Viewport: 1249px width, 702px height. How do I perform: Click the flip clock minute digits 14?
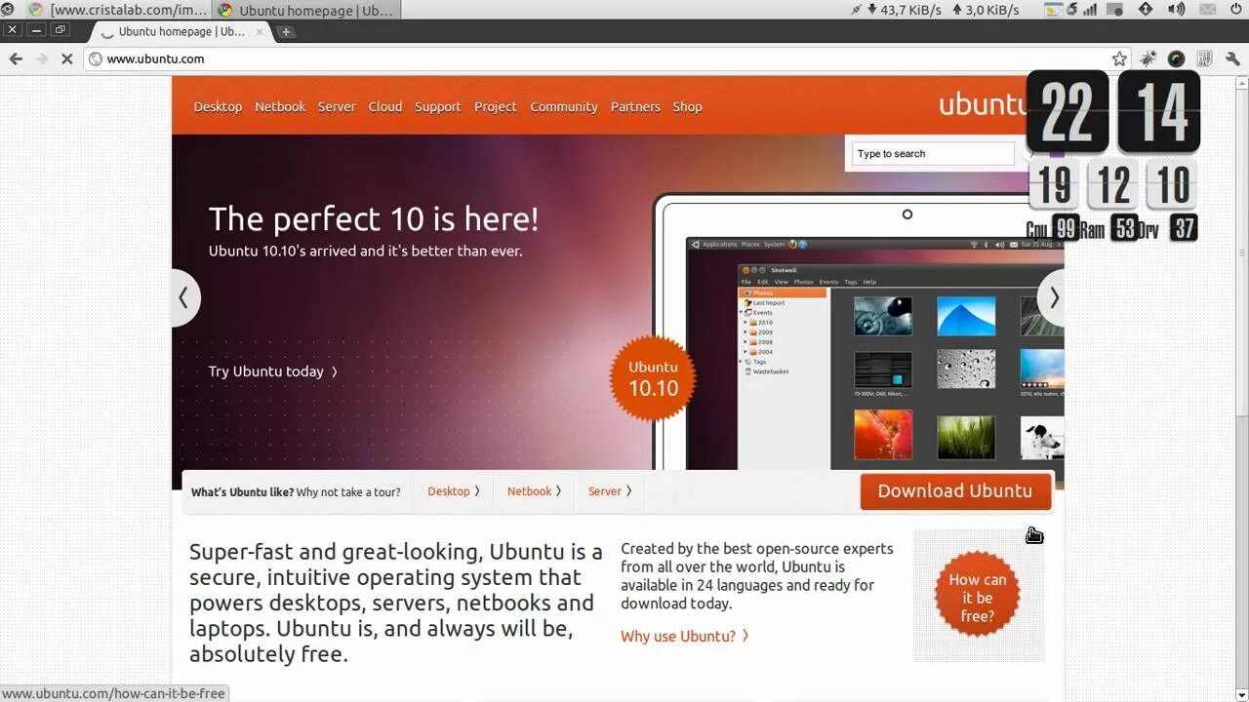pos(1159,111)
